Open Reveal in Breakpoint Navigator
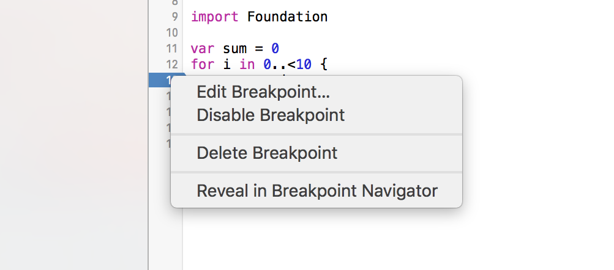Image resolution: width=614 pixels, height=270 pixels. (x=317, y=191)
